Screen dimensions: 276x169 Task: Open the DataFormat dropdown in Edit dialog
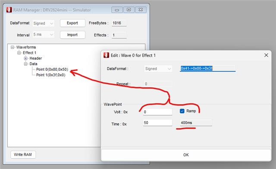(158, 69)
